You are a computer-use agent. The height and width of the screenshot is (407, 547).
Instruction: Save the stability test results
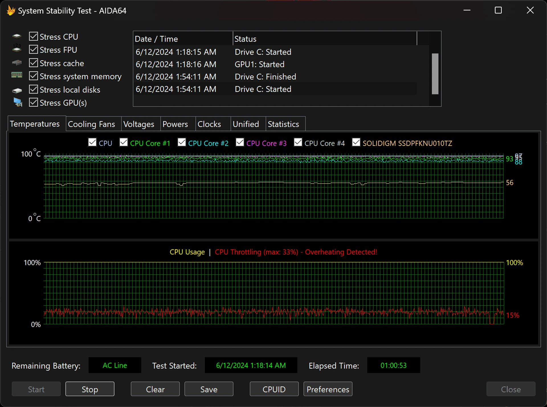pos(209,389)
